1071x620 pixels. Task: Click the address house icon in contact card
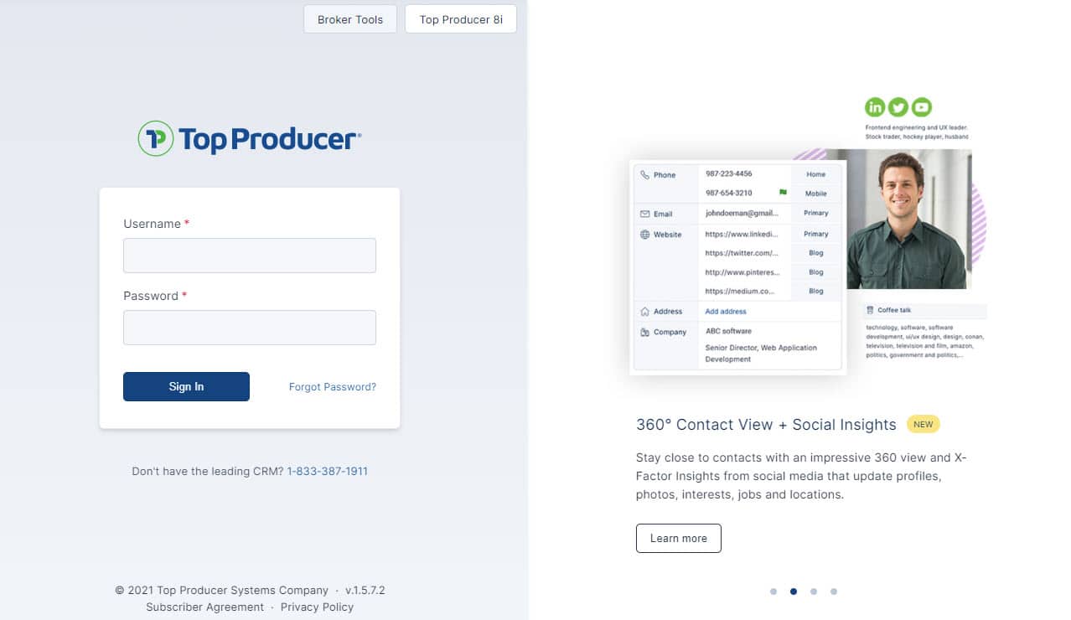(644, 312)
